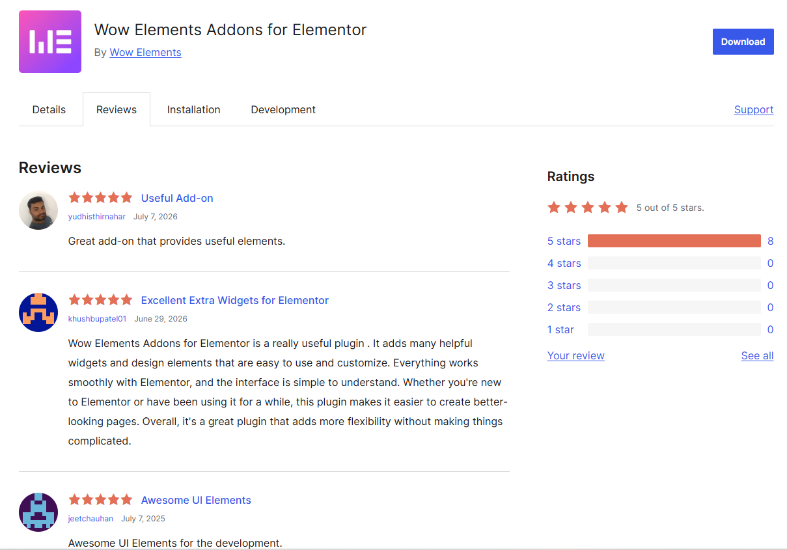Click the Wow Elements plugin logo icon
The image size is (787, 550).
[x=50, y=42]
